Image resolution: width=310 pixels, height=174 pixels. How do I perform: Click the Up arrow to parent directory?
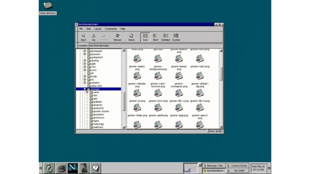click(x=93, y=36)
